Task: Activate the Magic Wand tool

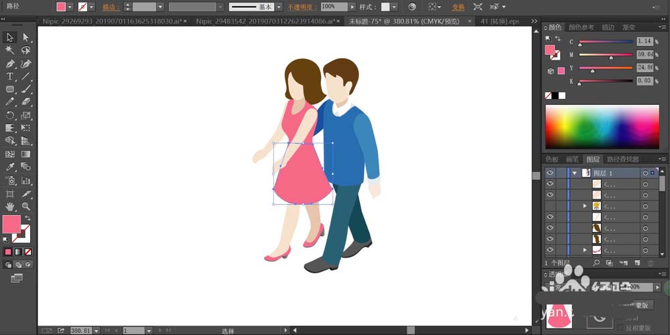Action: pos(10,50)
